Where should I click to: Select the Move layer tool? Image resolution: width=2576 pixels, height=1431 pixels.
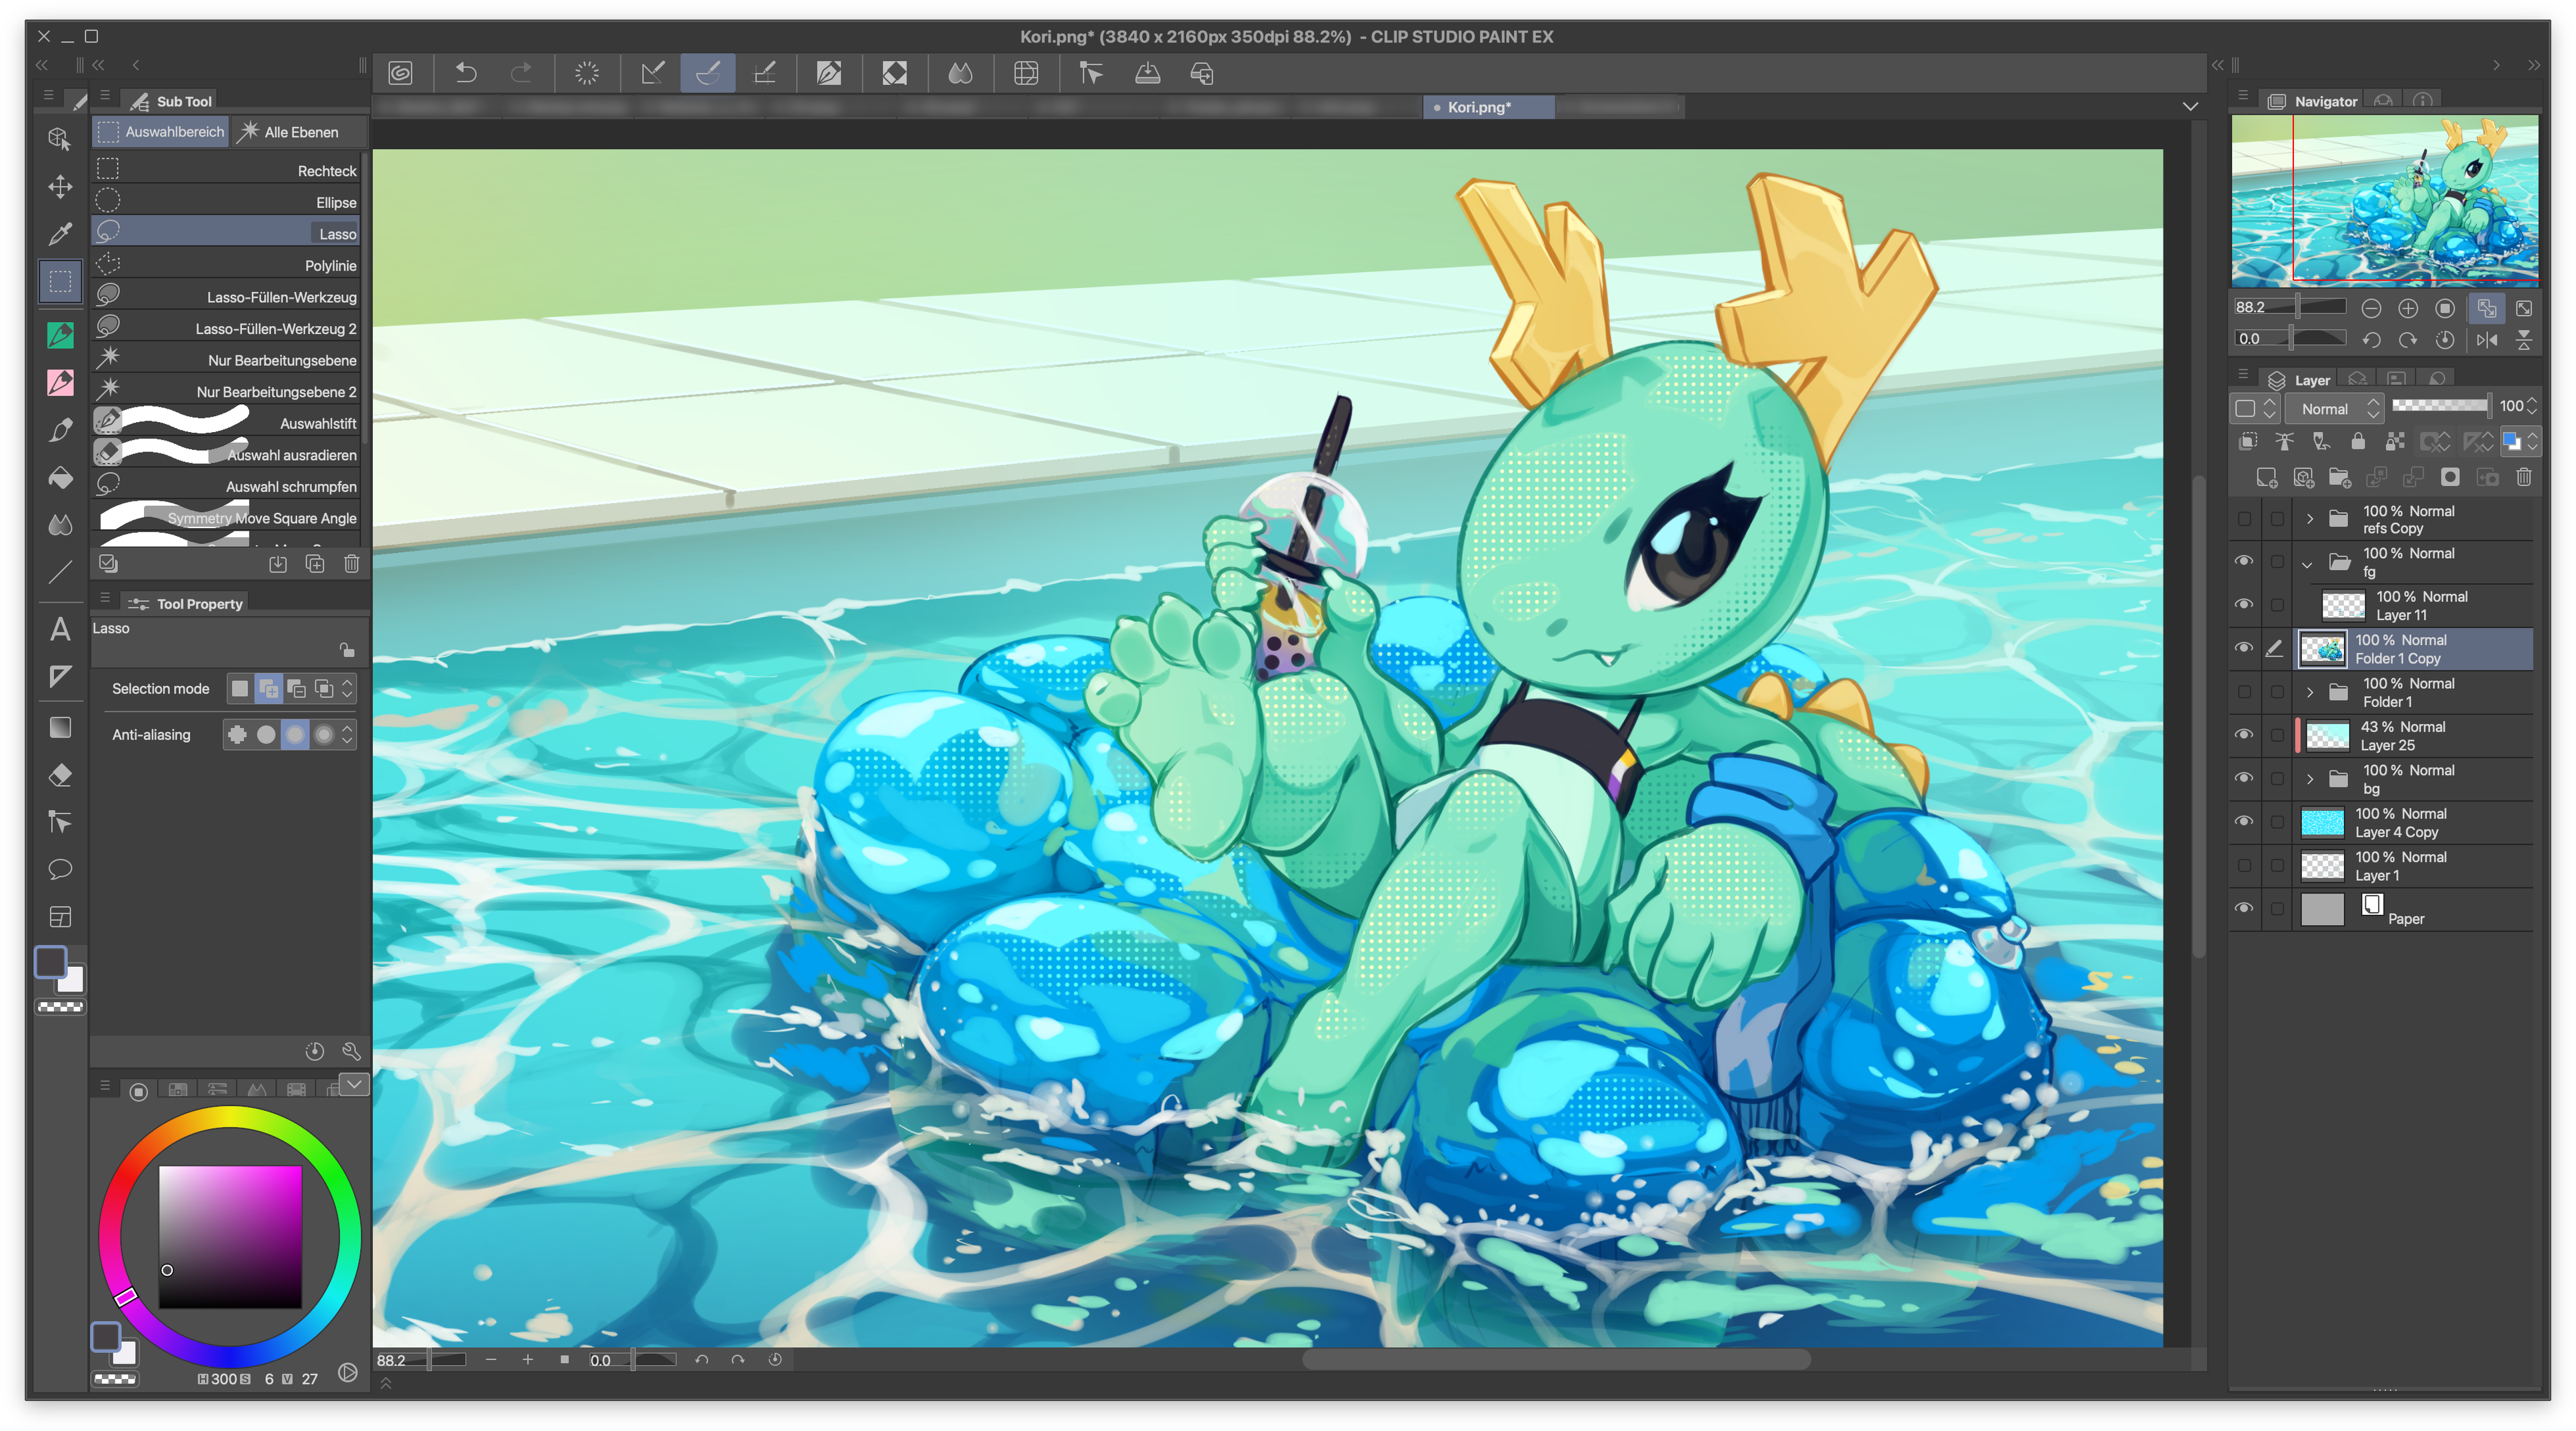pos(60,187)
